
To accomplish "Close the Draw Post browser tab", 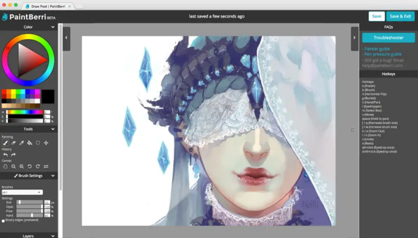I will [69, 6].
